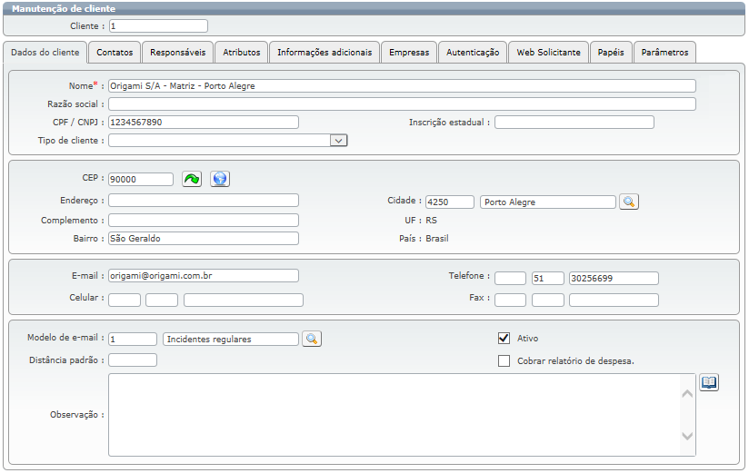Click the book icon beside Observação
The image size is (749, 473).
[709, 382]
